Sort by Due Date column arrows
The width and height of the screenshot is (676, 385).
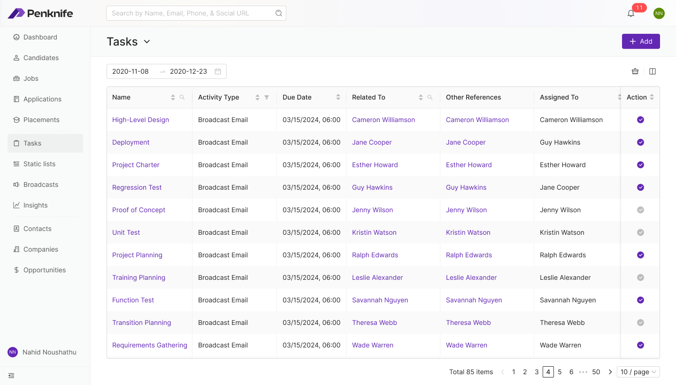338,97
